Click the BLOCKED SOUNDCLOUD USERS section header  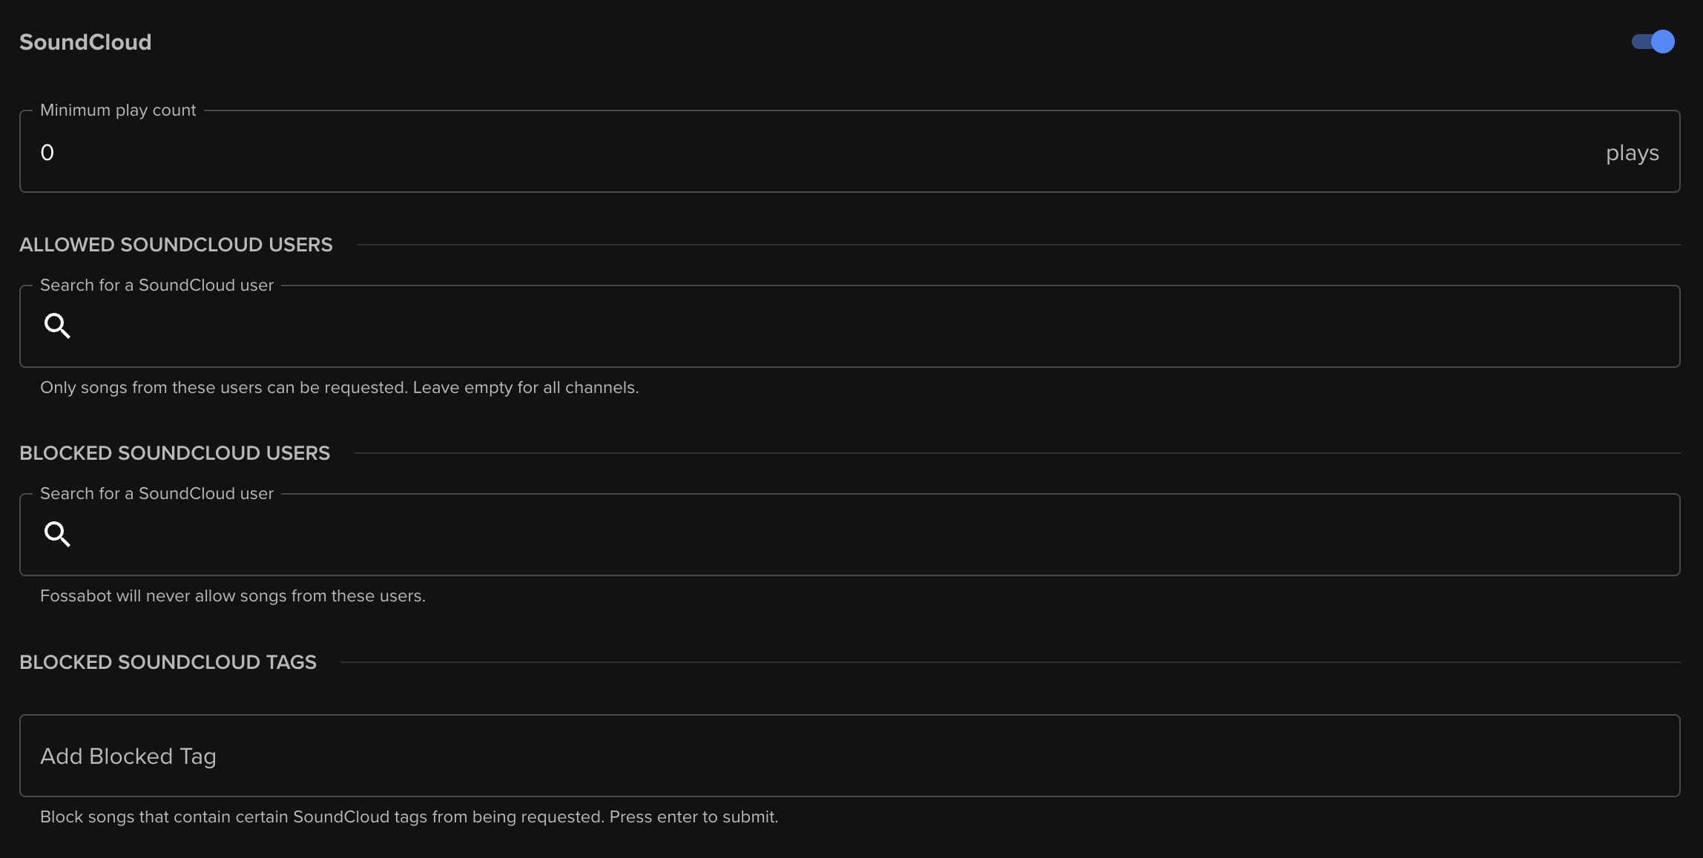(175, 453)
